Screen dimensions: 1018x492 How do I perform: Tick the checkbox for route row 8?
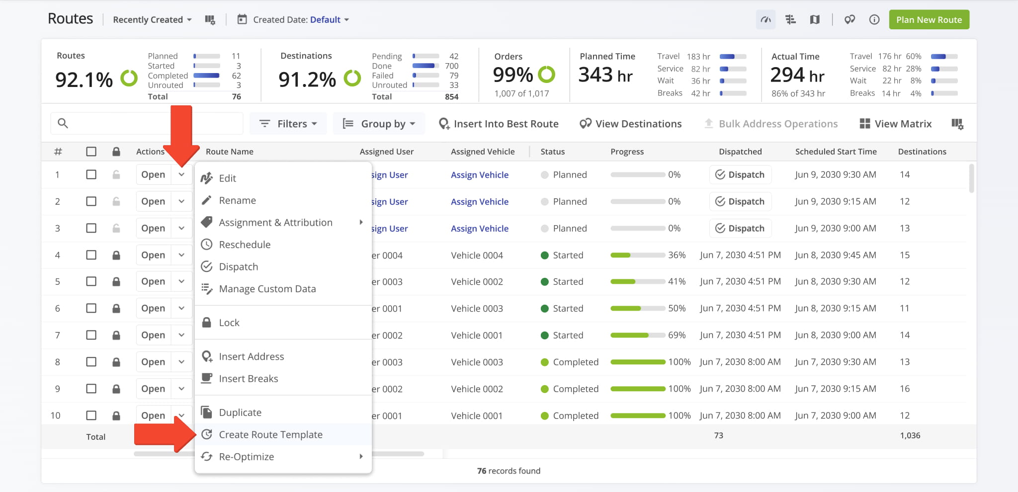pos(91,362)
